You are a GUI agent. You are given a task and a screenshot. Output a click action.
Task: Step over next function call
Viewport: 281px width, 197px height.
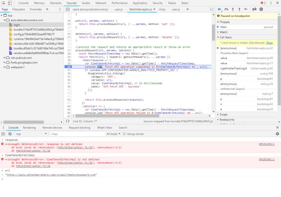click(x=226, y=9)
